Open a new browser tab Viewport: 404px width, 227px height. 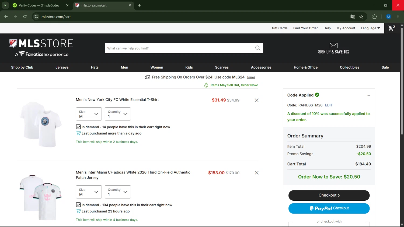click(140, 5)
